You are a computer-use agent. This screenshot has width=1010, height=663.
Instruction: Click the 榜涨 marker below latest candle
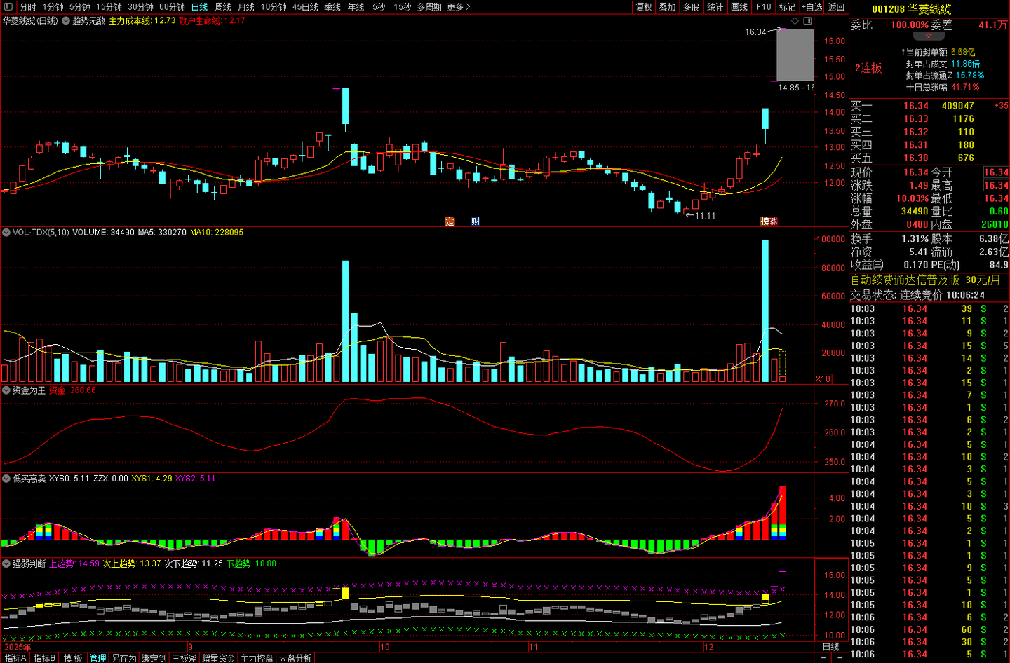[769, 221]
